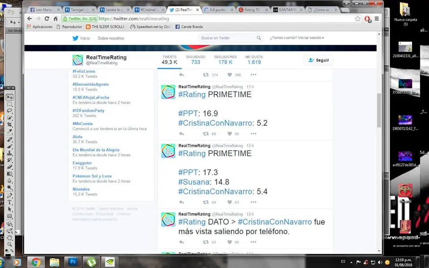Select the Path Selection arrow tool in Photoshop

[9, 209]
